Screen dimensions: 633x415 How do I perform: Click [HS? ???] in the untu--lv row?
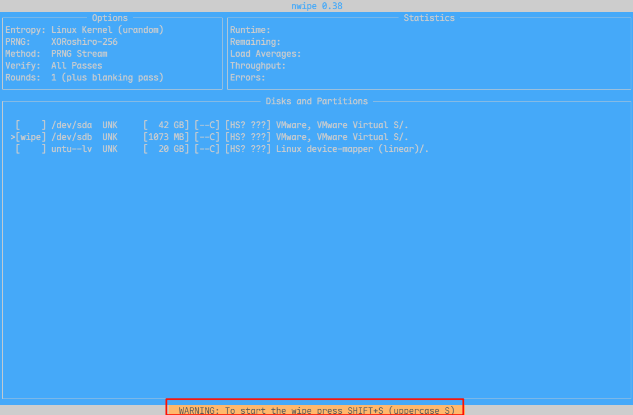pyautogui.click(x=248, y=149)
